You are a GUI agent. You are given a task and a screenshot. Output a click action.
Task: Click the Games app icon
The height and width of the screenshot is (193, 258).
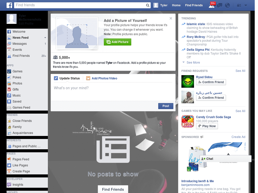point(9,71)
